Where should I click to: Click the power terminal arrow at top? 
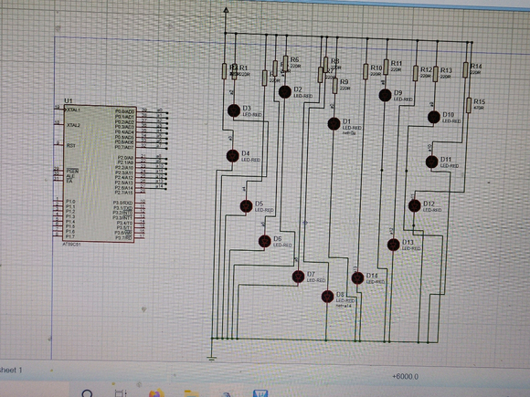(226, 10)
